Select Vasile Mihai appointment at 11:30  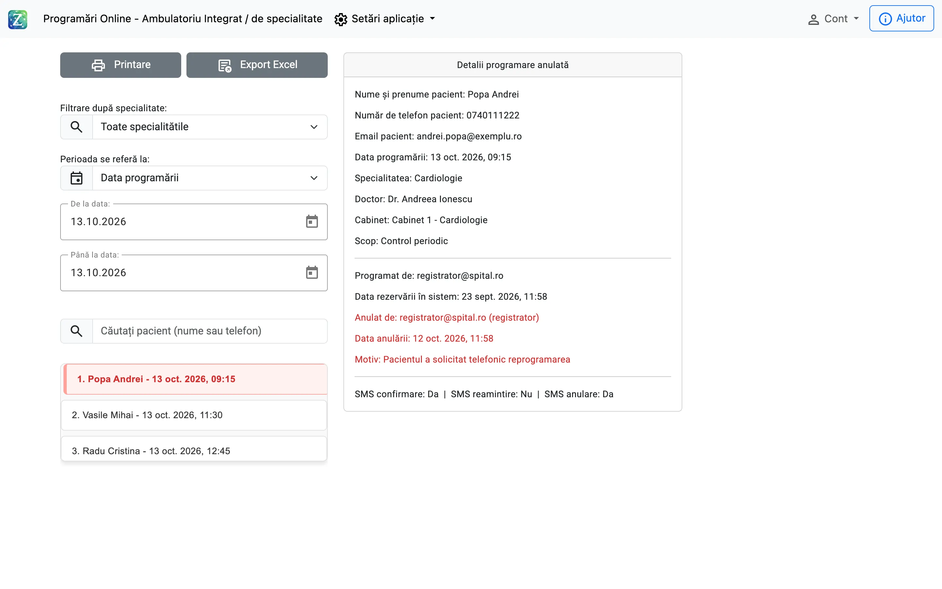tap(194, 415)
